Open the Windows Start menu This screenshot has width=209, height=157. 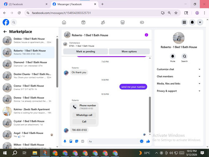click(x=5, y=153)
